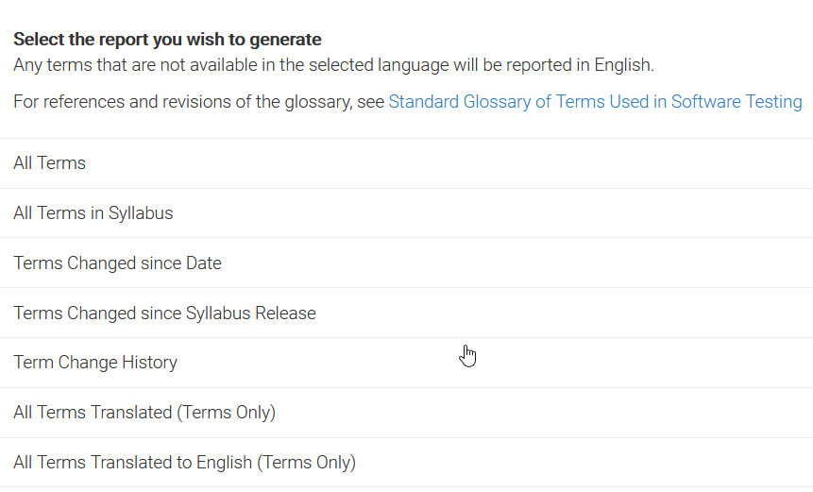This screenshot has width=813, height=492.
Task: Choose All Terms Translated (Terms Only)
Action: pos(406,413)
